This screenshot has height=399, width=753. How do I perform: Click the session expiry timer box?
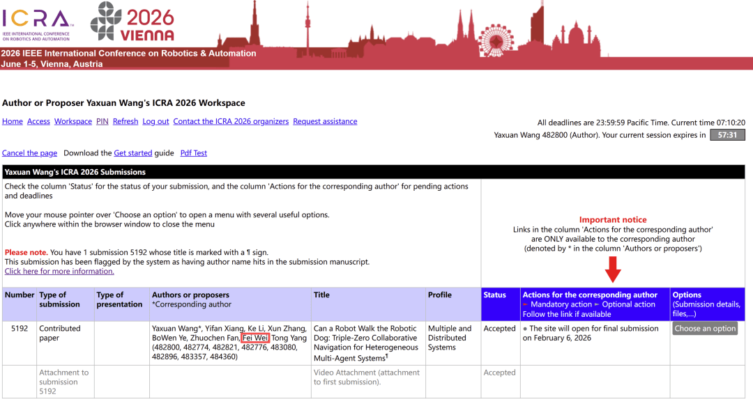coord(727,135)
